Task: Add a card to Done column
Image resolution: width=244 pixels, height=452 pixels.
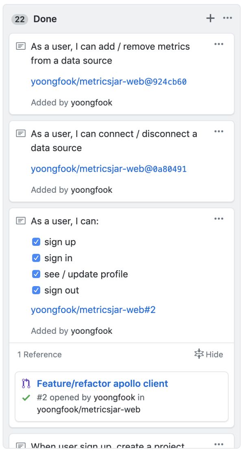Action: (x=210, y=18)
